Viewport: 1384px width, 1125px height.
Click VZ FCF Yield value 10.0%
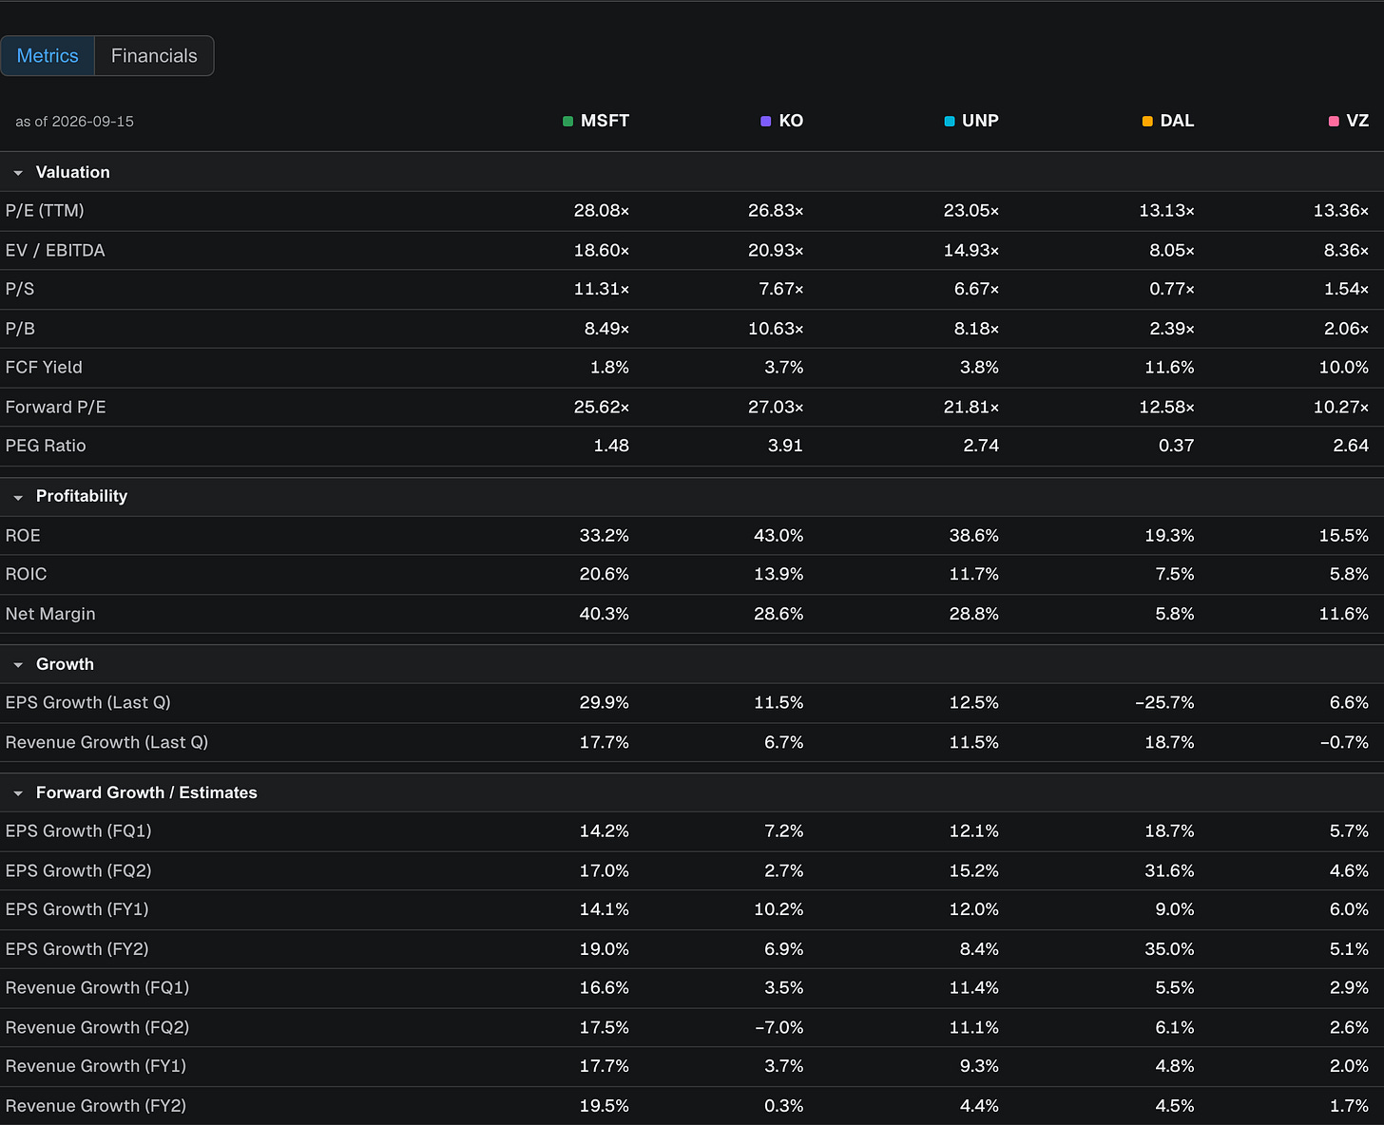tap(1343, 368)
